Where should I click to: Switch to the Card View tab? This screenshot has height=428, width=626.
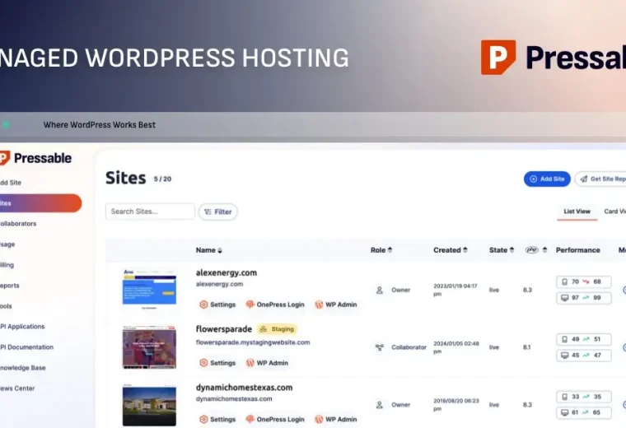[x=614, y=212]
